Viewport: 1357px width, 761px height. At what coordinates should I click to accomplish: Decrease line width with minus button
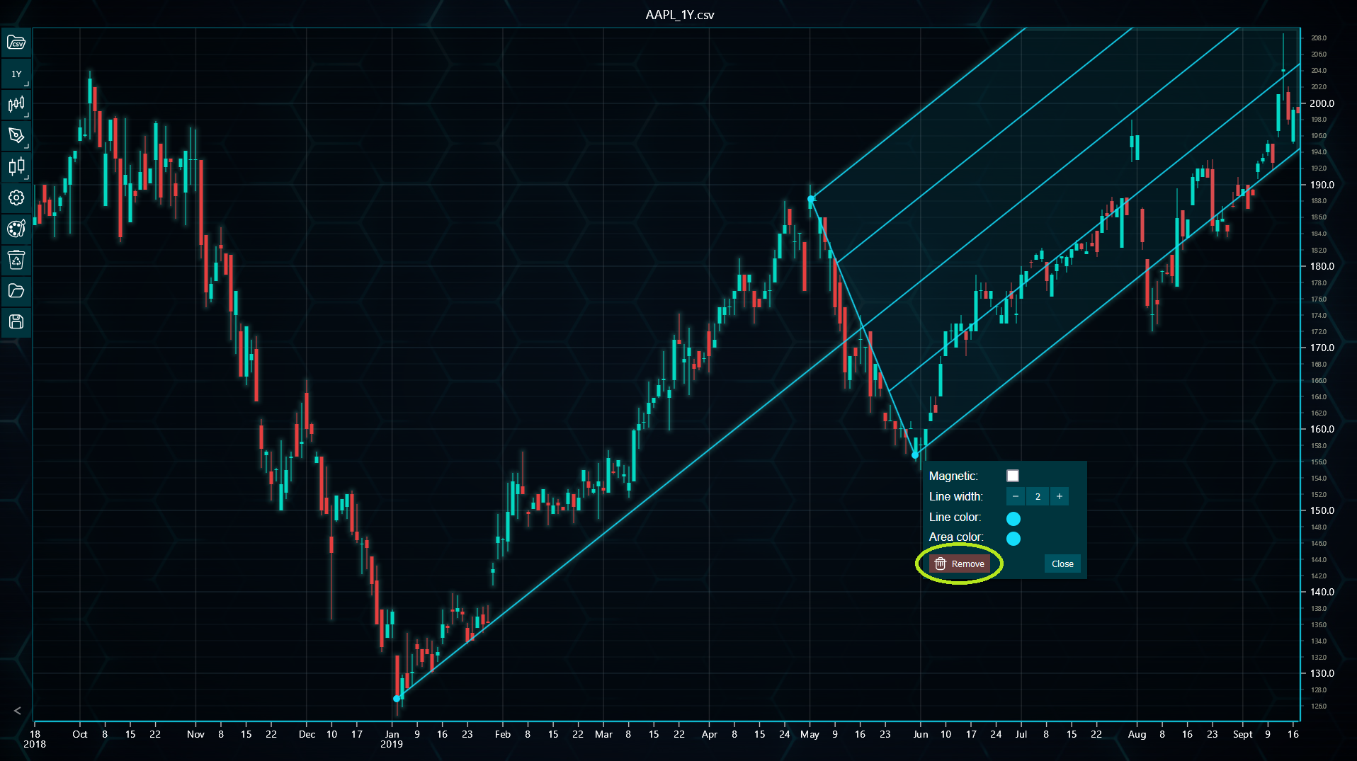coord(1016,496)
